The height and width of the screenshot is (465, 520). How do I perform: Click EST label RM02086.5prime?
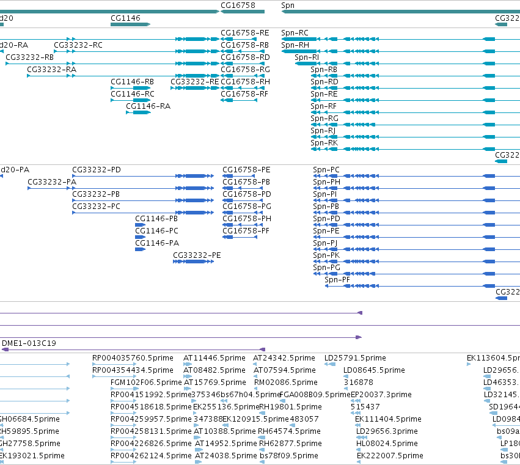tap(286, 383)
